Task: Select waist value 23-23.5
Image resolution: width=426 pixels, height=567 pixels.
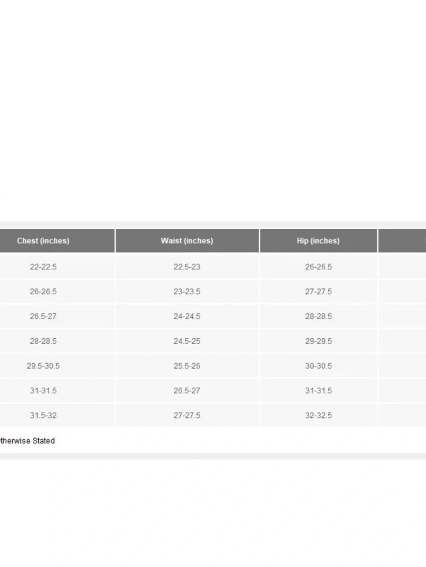Action: point(187,292)
